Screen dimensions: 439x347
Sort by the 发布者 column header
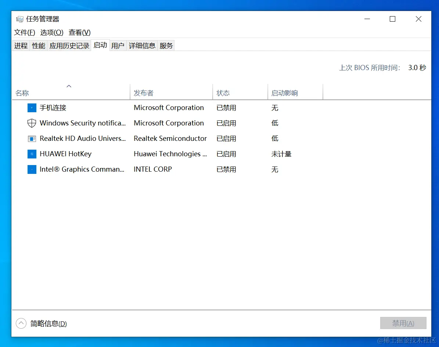171,93
